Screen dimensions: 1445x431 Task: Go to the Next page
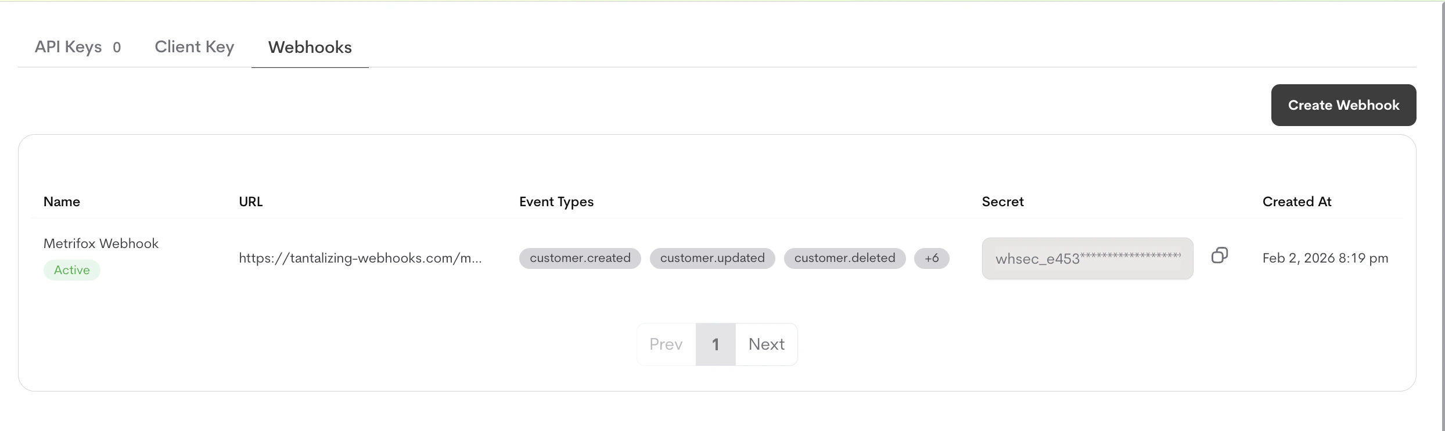point(766,344)
